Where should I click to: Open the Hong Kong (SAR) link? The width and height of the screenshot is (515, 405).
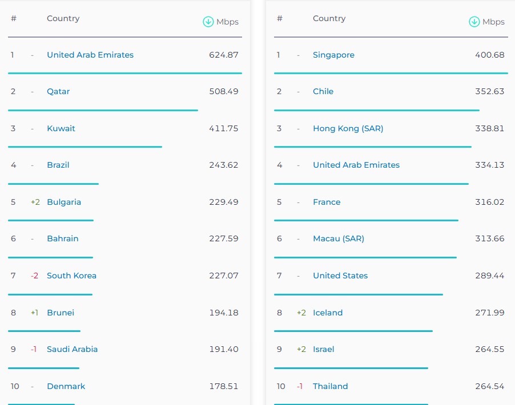[348, 128]
